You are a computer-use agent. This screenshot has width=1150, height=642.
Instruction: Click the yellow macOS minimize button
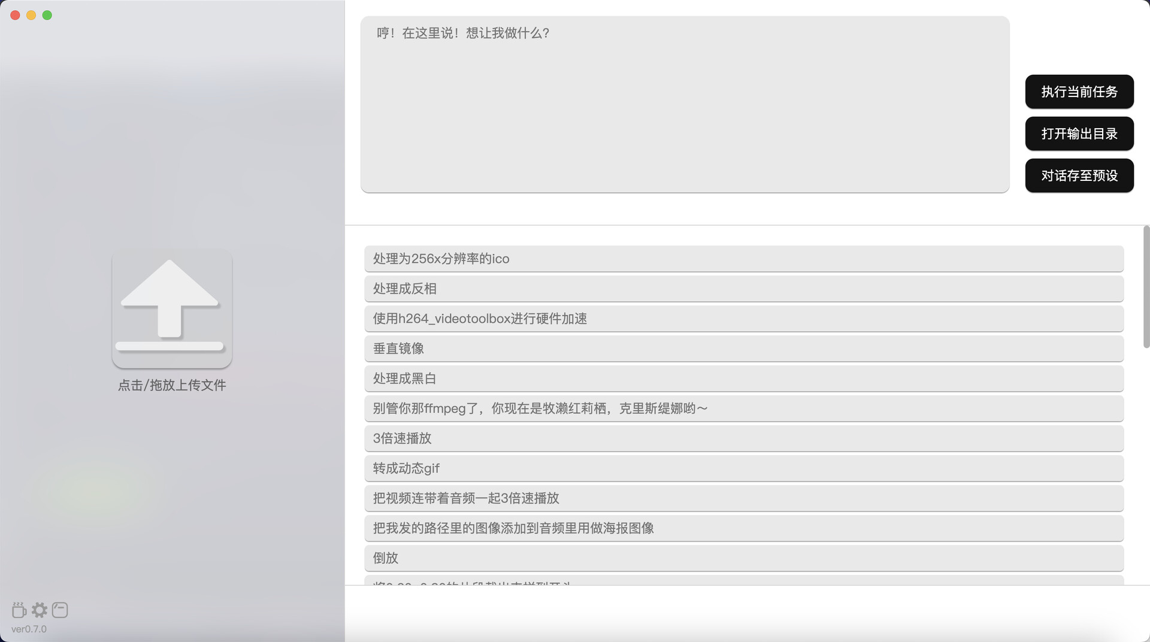pos(31,15)
